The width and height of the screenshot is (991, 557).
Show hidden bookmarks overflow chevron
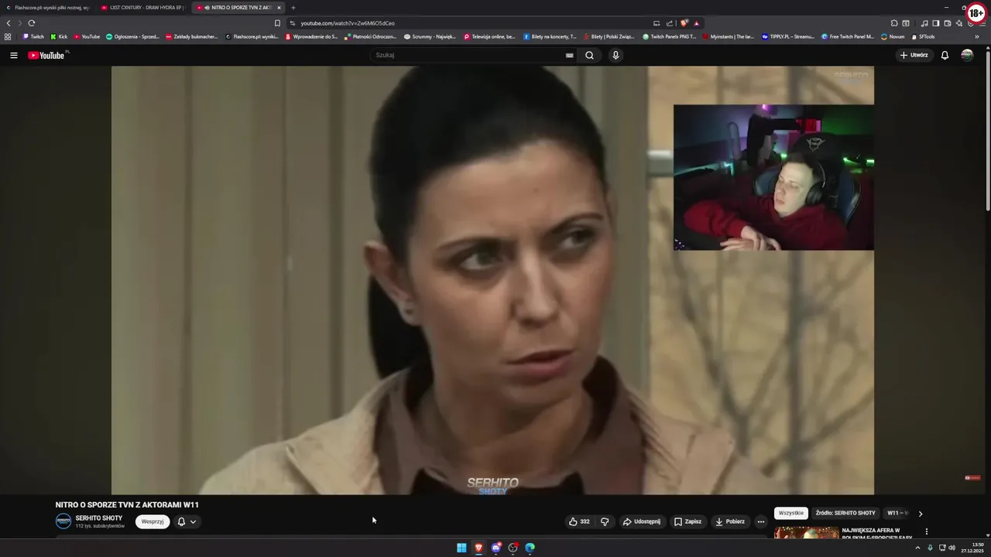[977, 36]
